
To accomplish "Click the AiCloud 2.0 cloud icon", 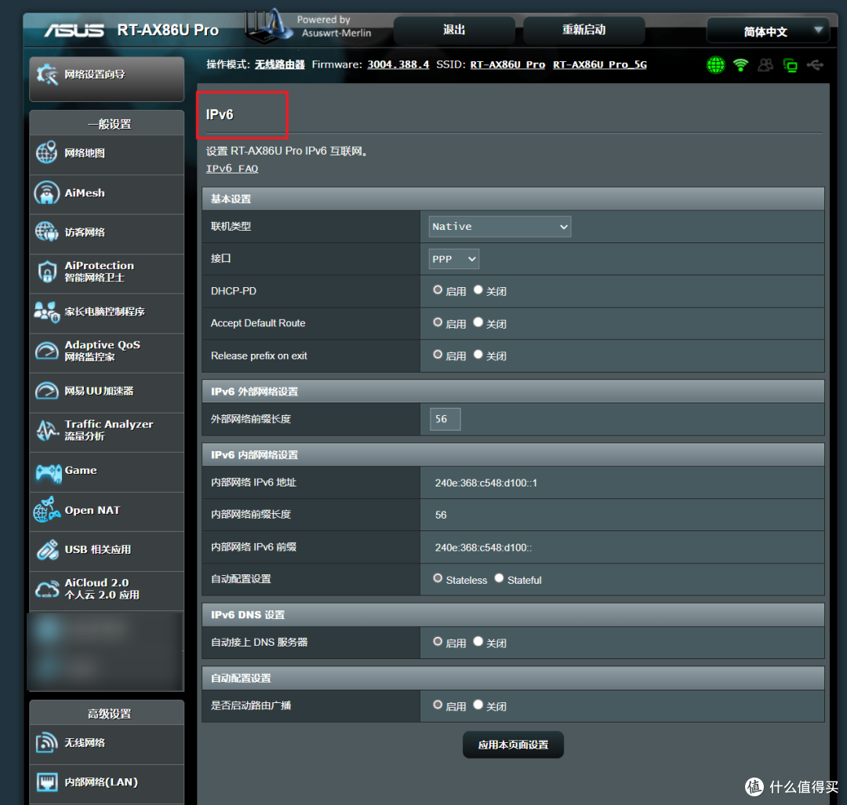I will click(x=47, y=589).
